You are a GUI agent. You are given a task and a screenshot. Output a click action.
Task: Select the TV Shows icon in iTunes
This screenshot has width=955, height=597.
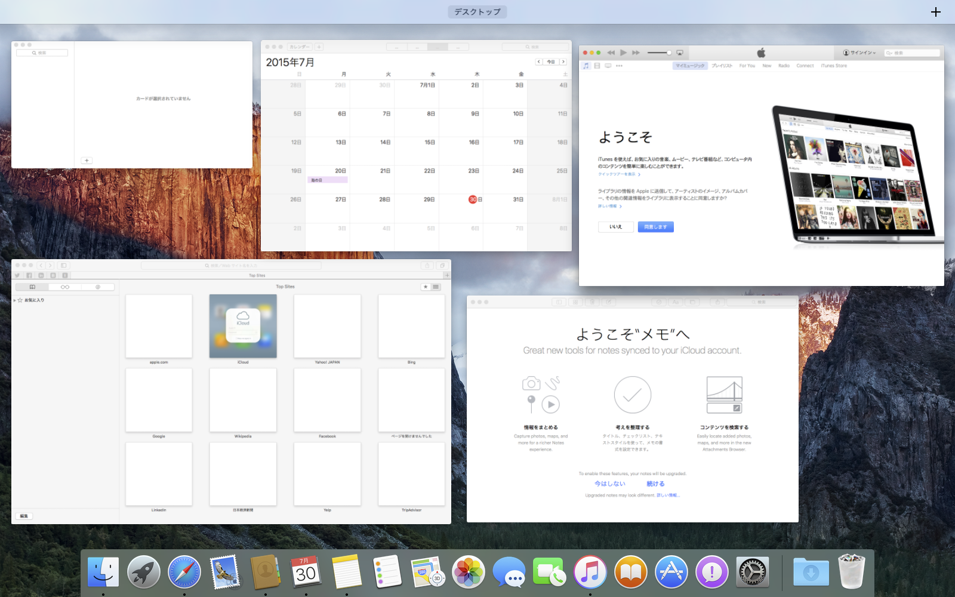coord(608,66)
